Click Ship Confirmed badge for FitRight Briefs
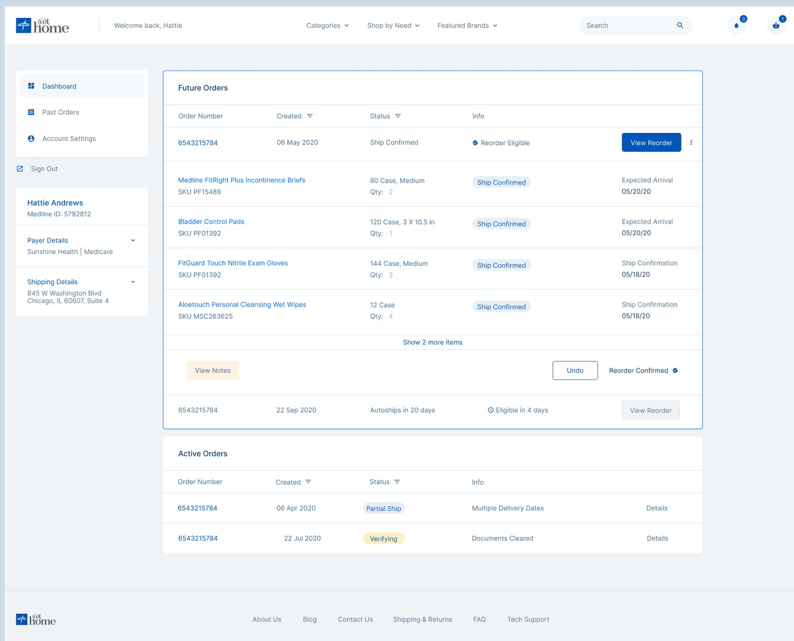 coord(501,183)
